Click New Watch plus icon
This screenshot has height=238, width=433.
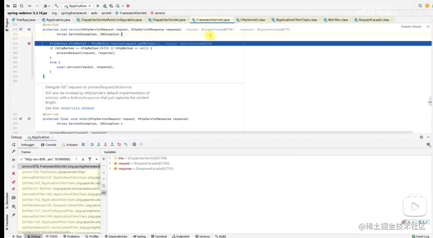pos(104,159)
